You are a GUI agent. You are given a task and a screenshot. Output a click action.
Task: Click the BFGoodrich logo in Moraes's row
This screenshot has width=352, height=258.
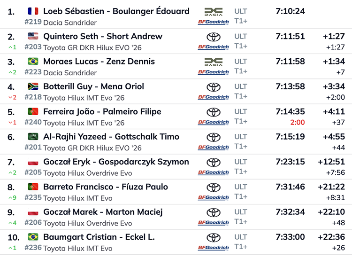click(214, 72)
